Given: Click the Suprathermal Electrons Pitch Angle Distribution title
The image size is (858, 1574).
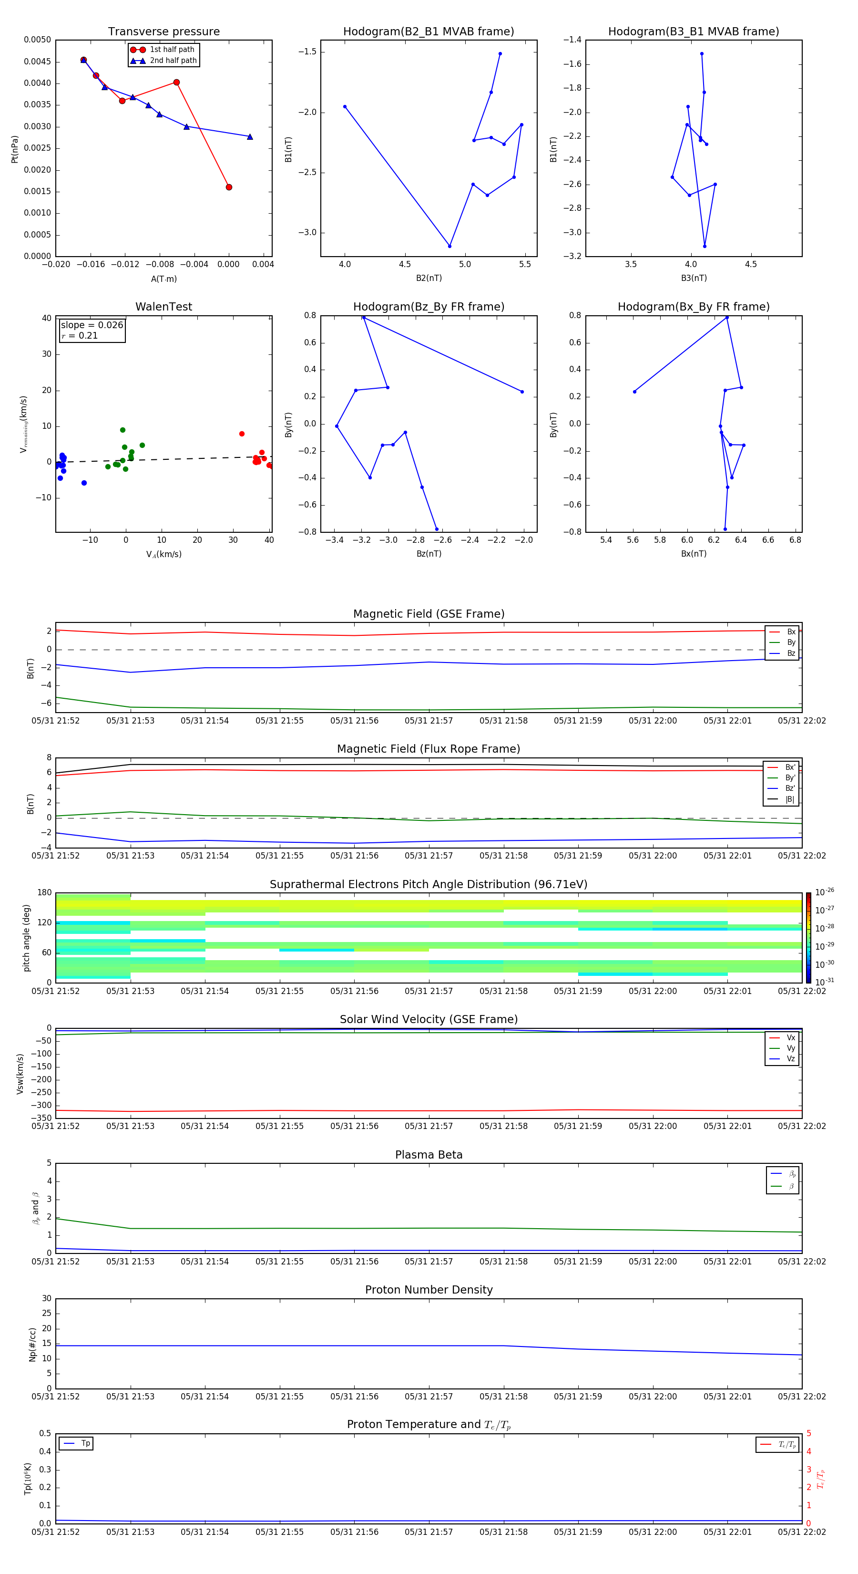Looking at the screenshot, I should (x=429, y=885).
